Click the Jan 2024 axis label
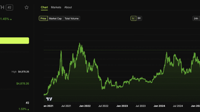Image resolution: width=200 pixels, height=112 pixels. pyautogui.click(x=159, y=106)
